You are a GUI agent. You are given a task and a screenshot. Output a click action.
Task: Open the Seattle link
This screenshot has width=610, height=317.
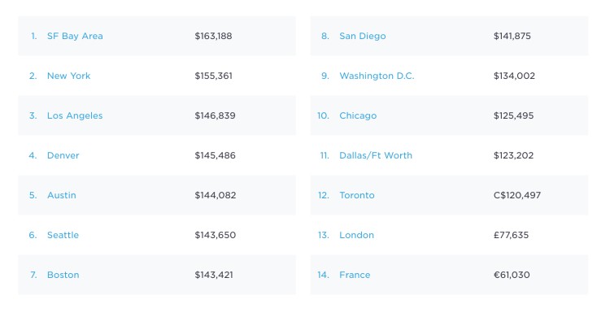coord(63,236)
